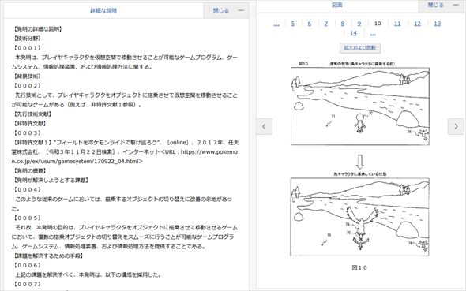Viewport: 466px width, 291px height.
Task: Go to drawing page 12
Action: (x=417, y=24)
